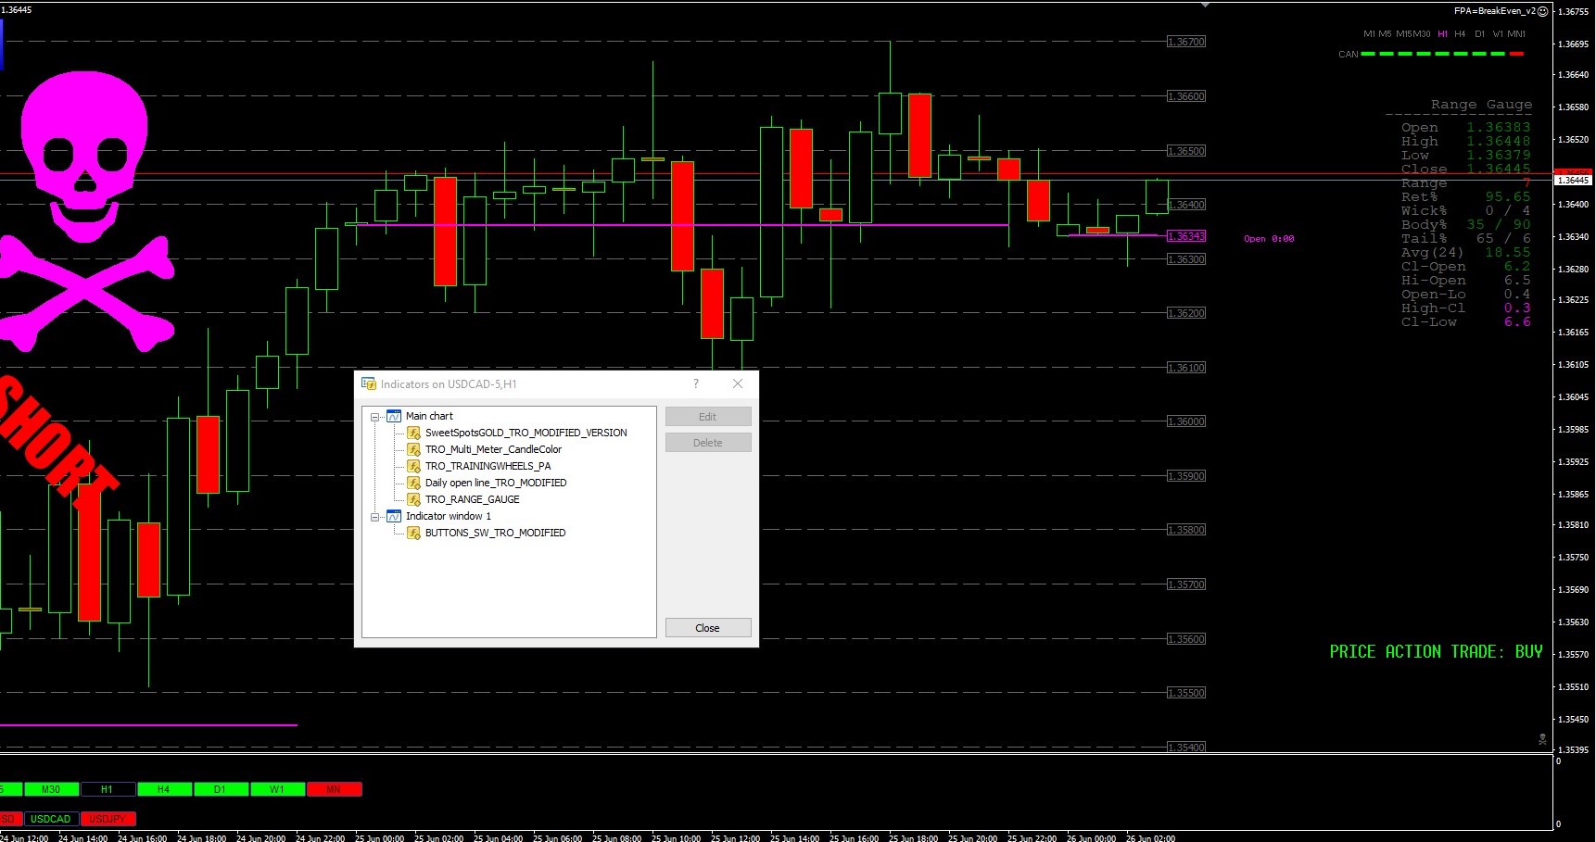This screenshot has height=842, width=1596.
Task: Select TRO_TRAININGWHEELS_PA indicator row
Action: tap(488, 466)
